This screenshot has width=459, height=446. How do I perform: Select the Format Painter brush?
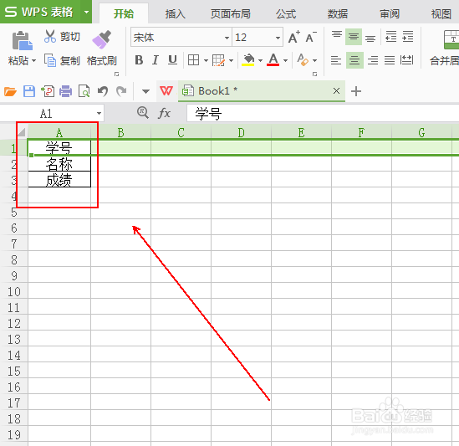tap(101, 39)
